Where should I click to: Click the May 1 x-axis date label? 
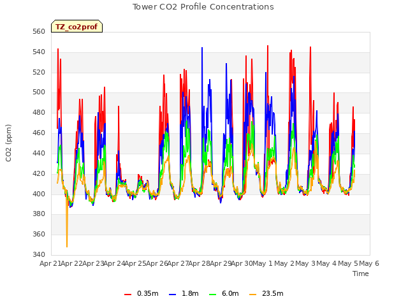[x=263, y=264]
